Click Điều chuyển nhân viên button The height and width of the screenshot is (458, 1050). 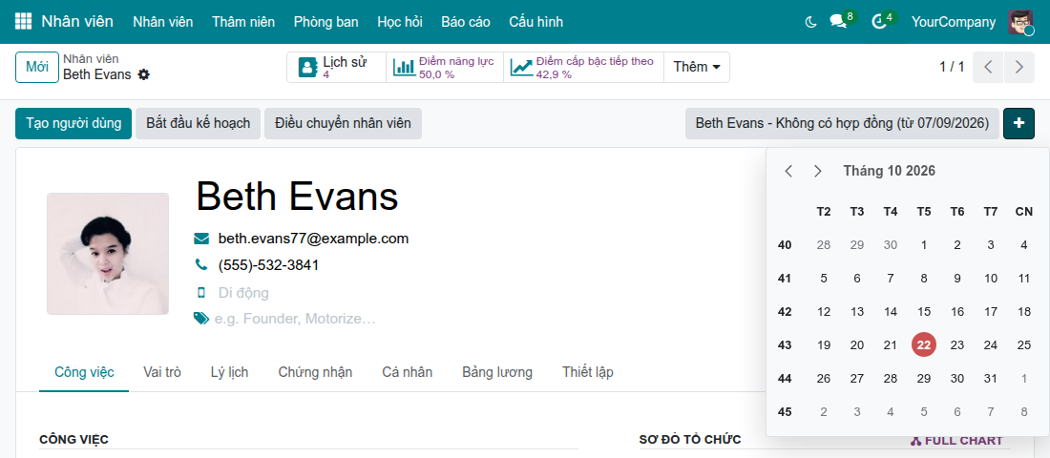point(343,123)
